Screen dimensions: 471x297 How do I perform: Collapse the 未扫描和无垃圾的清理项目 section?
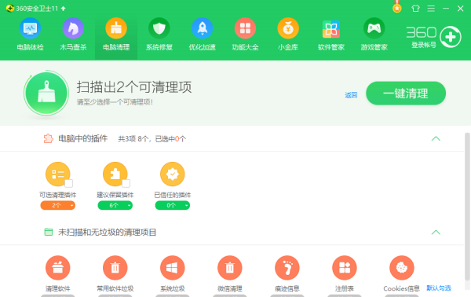pyautogui.click(x=436, y=232)
